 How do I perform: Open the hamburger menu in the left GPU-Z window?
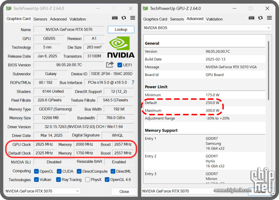133,18
